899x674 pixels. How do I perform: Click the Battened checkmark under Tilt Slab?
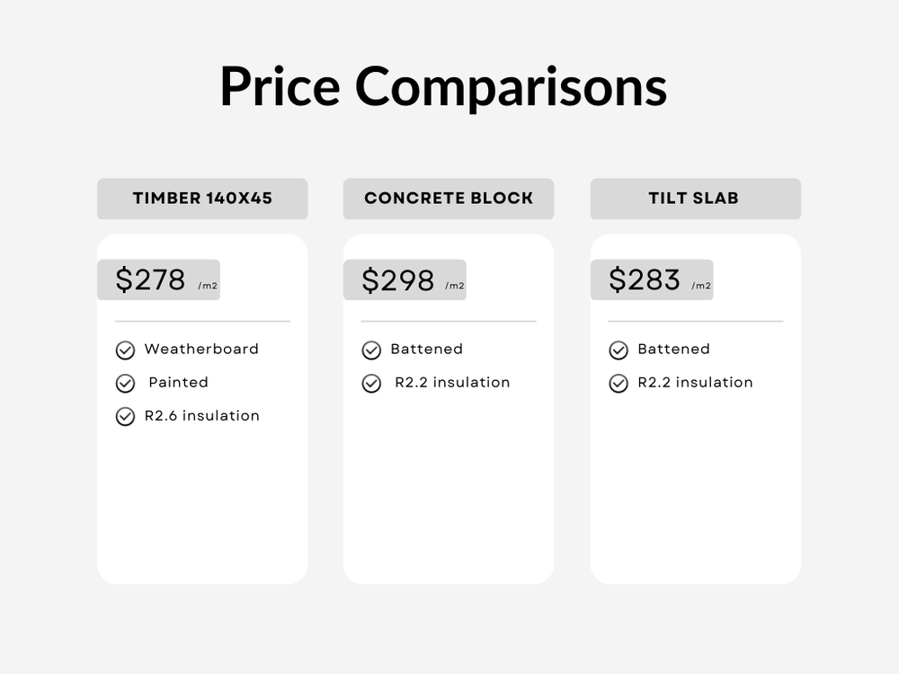click(x=619, y=350)
